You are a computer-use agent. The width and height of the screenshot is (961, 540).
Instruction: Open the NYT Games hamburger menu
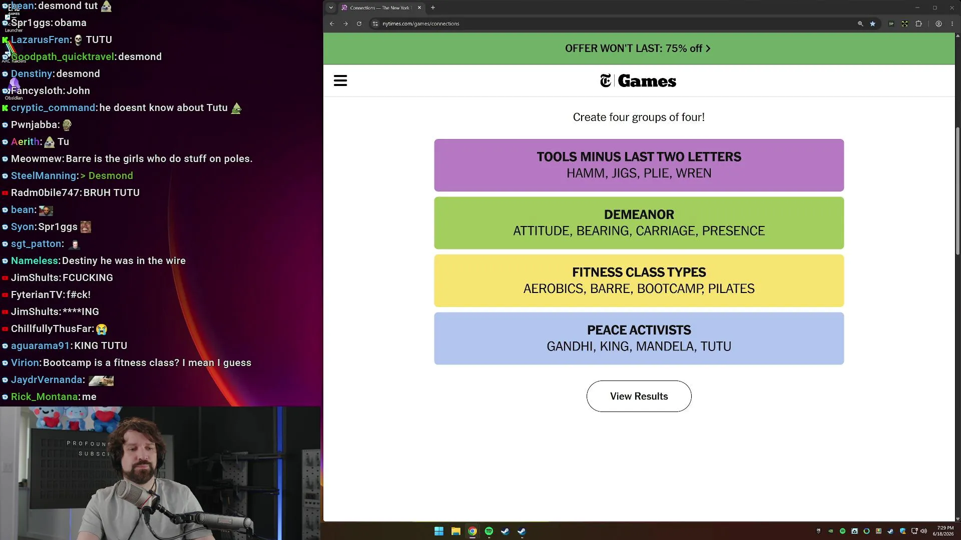click(340, 80)
